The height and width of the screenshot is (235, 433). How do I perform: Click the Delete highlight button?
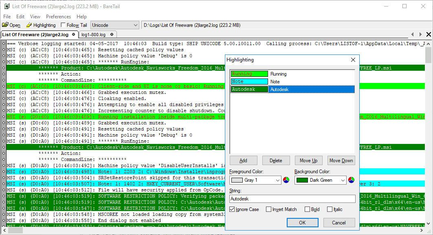coord(276,161)
